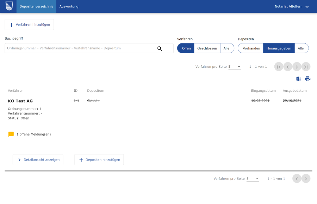Image resolution: width=317 pixels, height=204 pixels.
Task: Open top Verfahren pro Seite dropdown
Action: (x=235, y=67)
